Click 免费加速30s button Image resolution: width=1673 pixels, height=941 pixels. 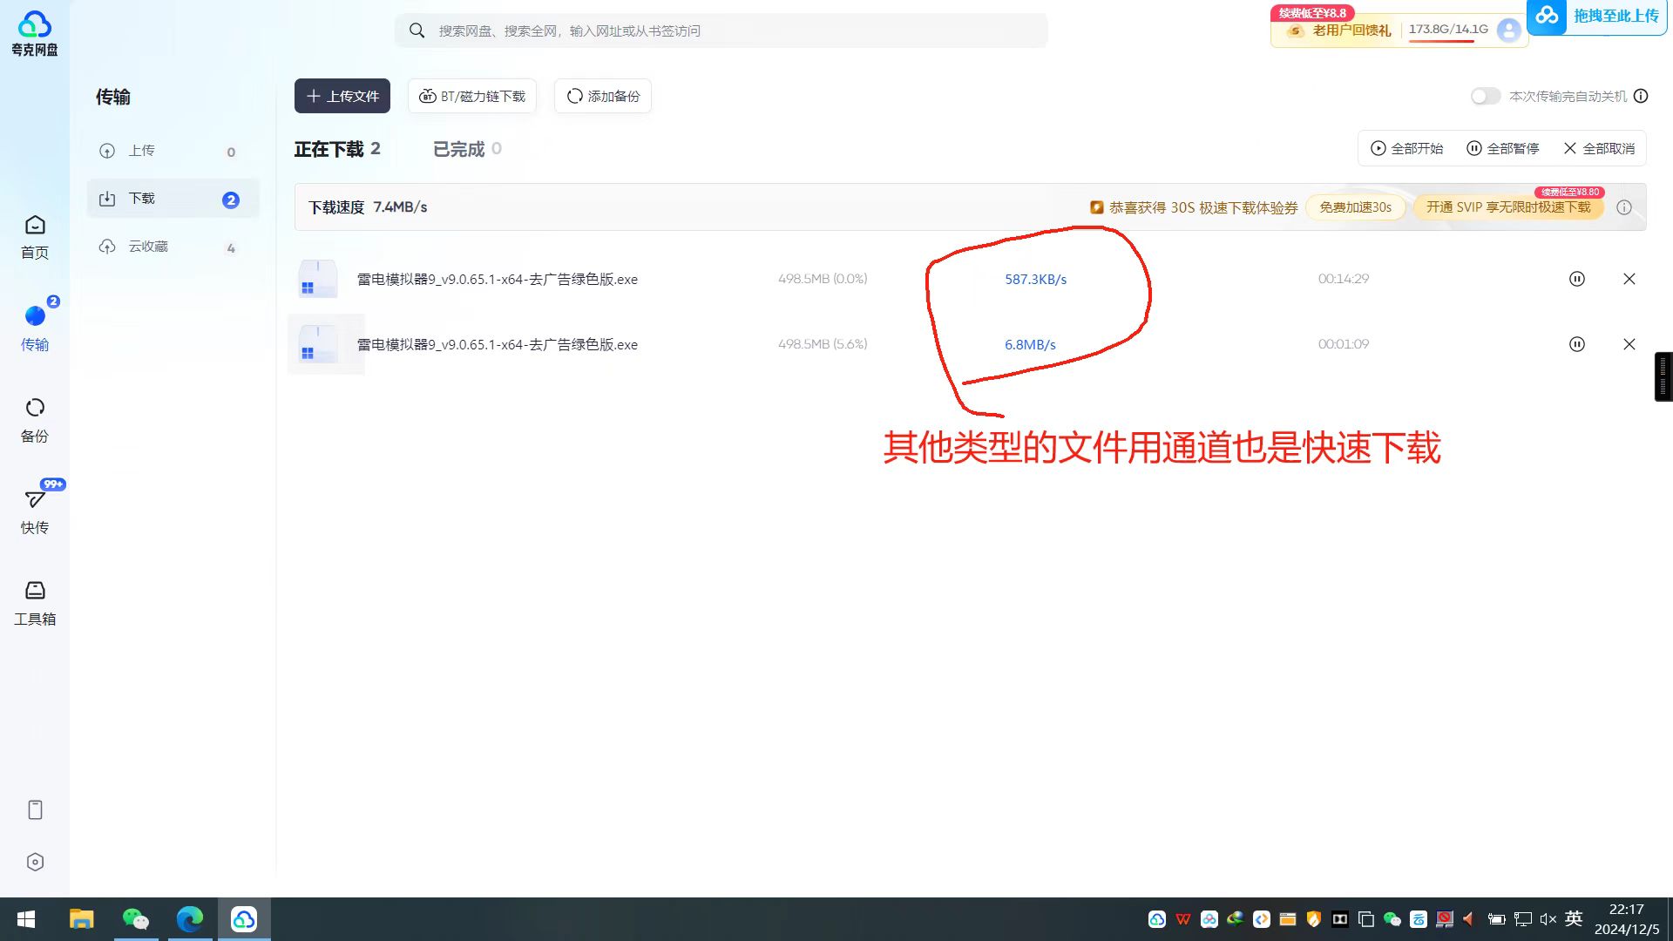tap(1354, 207)
